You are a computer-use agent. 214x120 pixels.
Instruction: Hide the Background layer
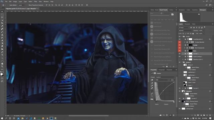tap(180, 109)
